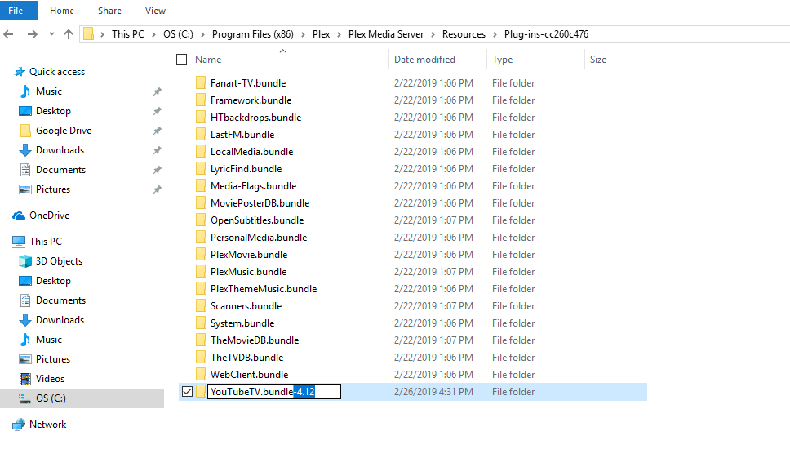This screenshot has height=476, width=790.
Task: Expand the chevron after Resources in address bar
Action: [x=495, y=34]
